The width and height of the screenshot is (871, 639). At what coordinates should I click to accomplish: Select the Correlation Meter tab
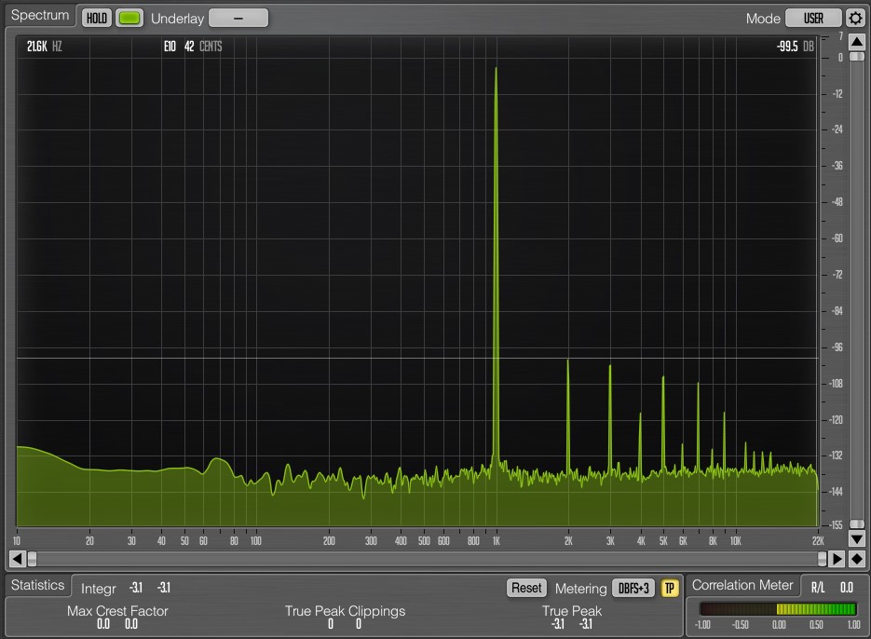(x=742, y=585)
